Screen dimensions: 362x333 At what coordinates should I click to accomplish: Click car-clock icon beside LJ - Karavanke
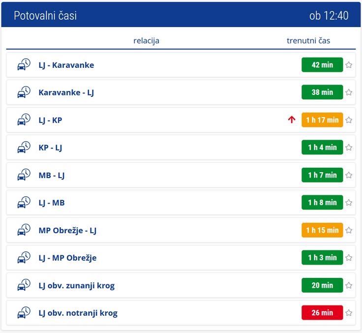pyautogui.click(x=24, y=64)
